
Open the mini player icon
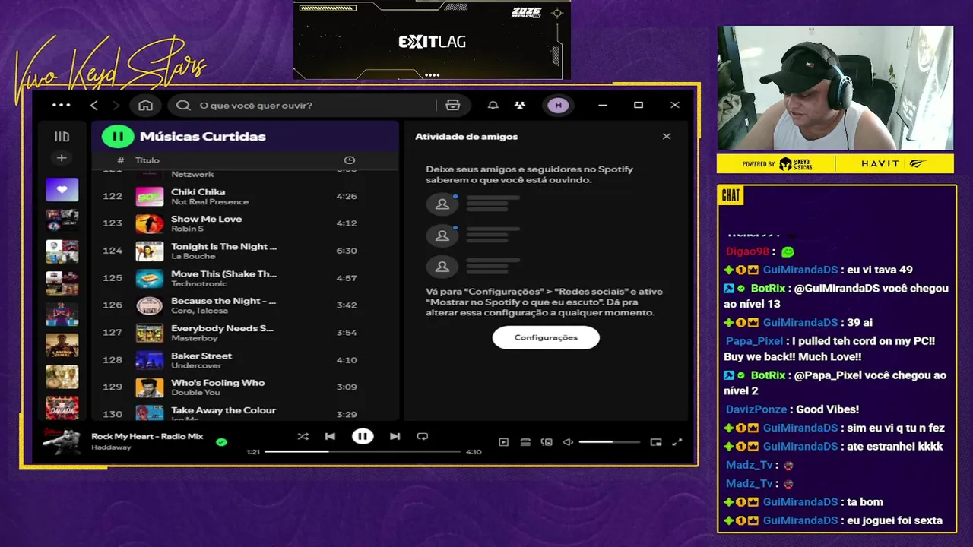[656, 442]
